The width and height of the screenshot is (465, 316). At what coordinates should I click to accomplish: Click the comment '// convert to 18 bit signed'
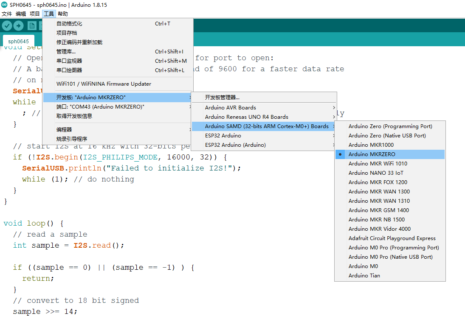[x=76, y=300]
